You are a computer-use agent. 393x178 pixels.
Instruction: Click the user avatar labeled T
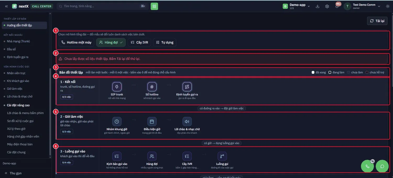(x=347, y=6)
